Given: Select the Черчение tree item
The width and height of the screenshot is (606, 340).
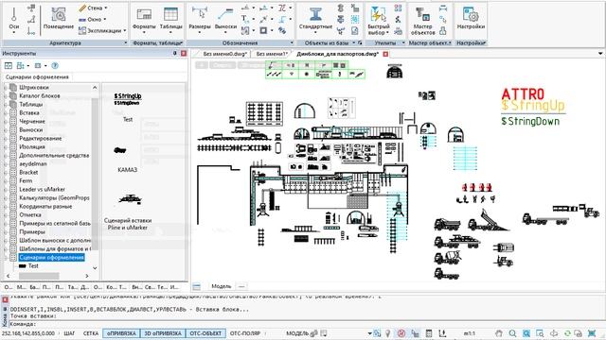Looking at the screenshot, I should click(x=32, y=122).
